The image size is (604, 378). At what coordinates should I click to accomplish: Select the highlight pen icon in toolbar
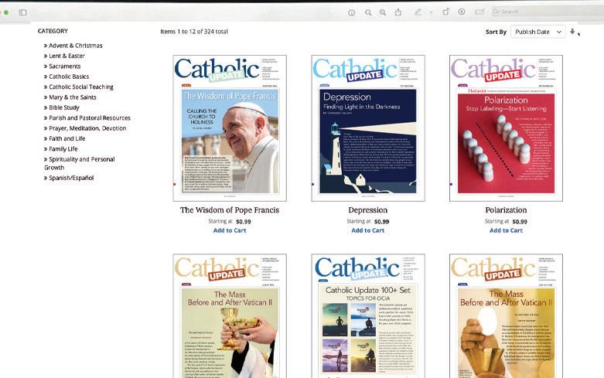click(x=418, y=12)
